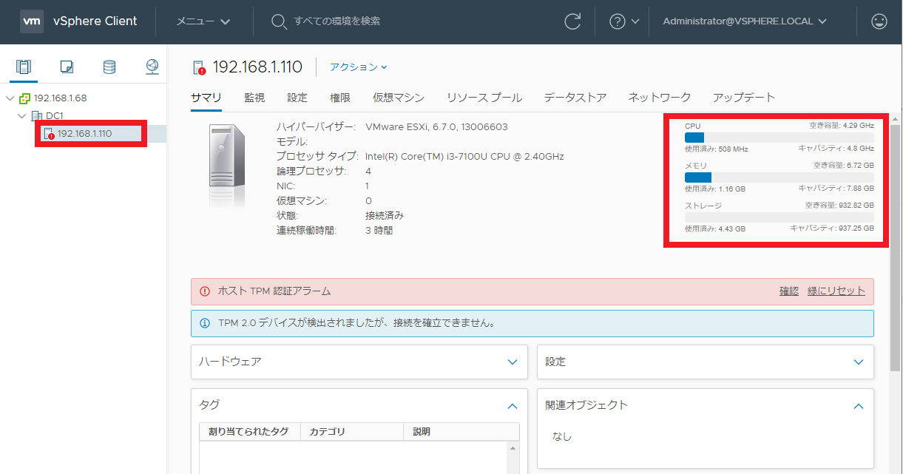Expand the 設定 panel chevron
Screen dimensions: 903x474
pos(859,362)
